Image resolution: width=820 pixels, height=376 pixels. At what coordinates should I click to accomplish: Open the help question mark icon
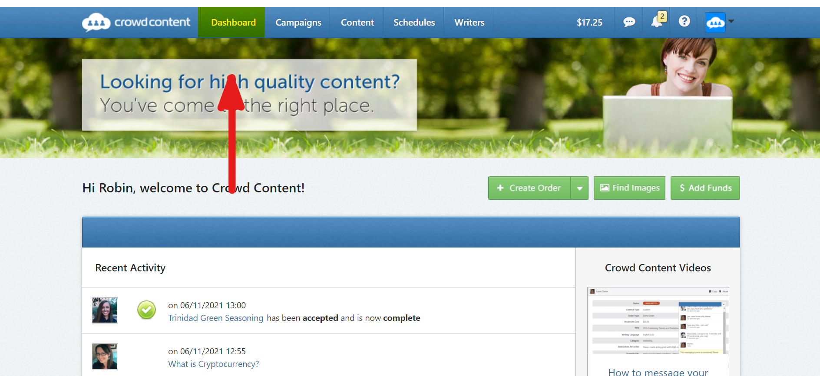(684, 21)
